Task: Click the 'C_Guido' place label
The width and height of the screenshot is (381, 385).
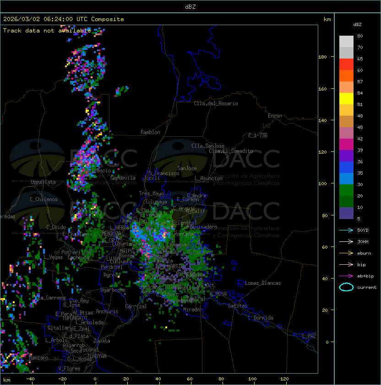Action: (56, 227)
